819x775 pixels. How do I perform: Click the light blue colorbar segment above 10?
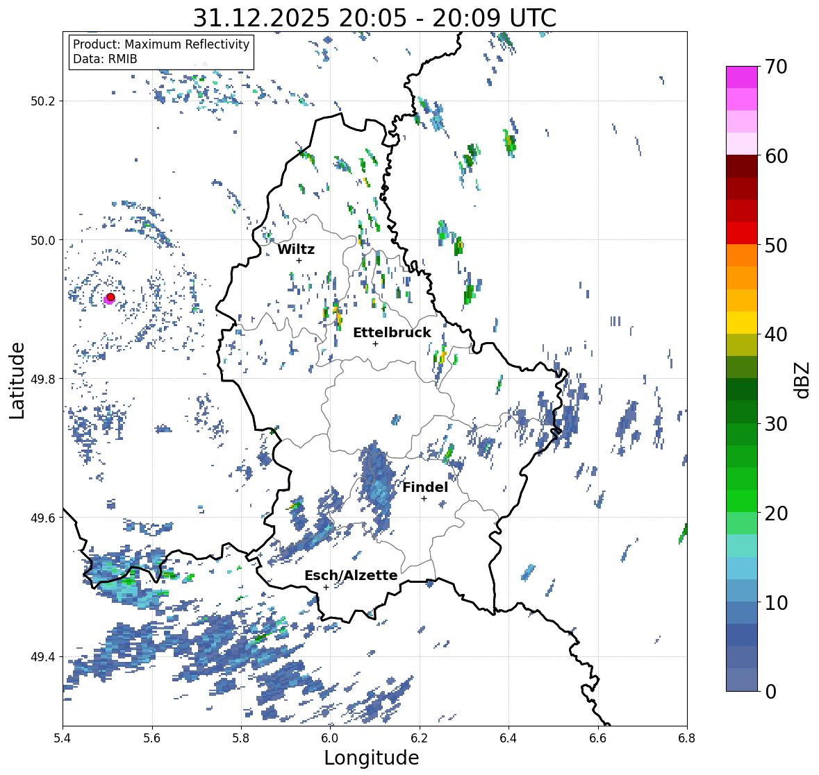point(742,590)
